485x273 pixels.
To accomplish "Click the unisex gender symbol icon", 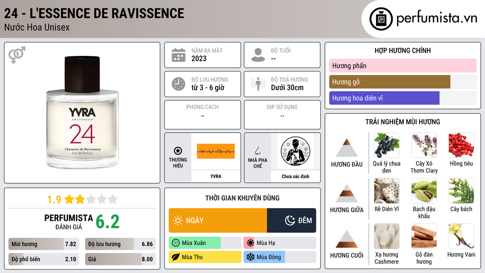I will tap(17, 55).
